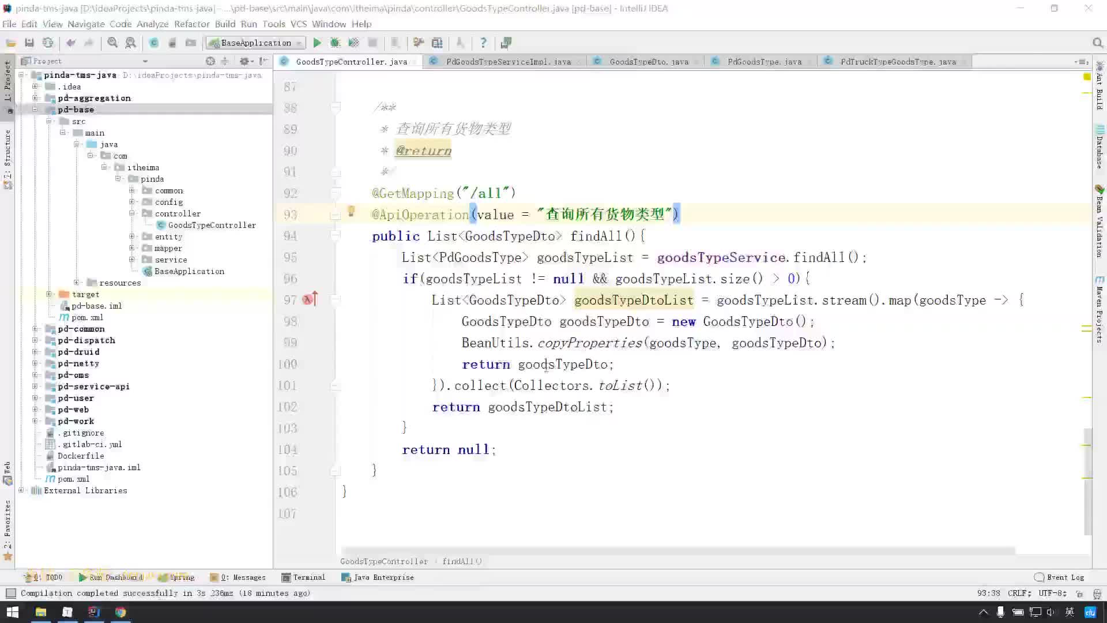Click the intention lightbulb on line 93
This screenshot has height=623, width=1107.
pyautogui.click(x=351, y=212)
